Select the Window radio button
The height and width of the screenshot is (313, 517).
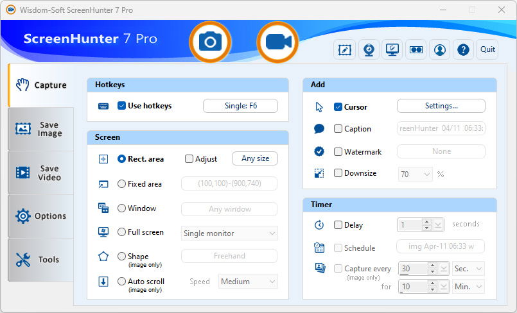tap(121, 208)
